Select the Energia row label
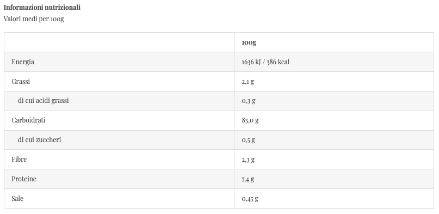 23,62
